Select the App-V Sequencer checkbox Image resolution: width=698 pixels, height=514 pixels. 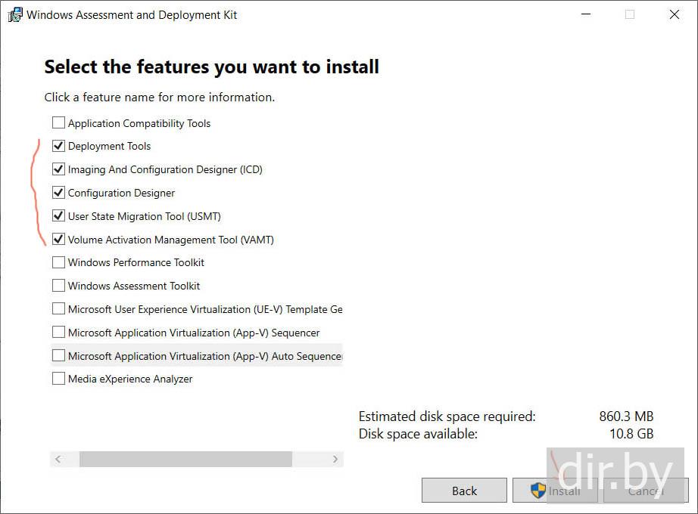coord(58,333)
